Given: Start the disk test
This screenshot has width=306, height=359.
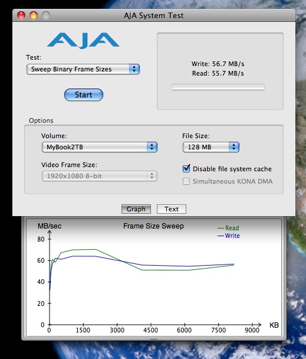Looking at the screenshot, I should pyautogui.click(x=84, y=95).
